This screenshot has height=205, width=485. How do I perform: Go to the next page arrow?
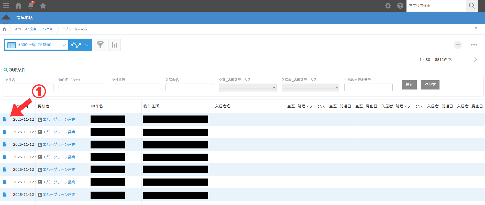pyautogui.click(x=475, y=60)
